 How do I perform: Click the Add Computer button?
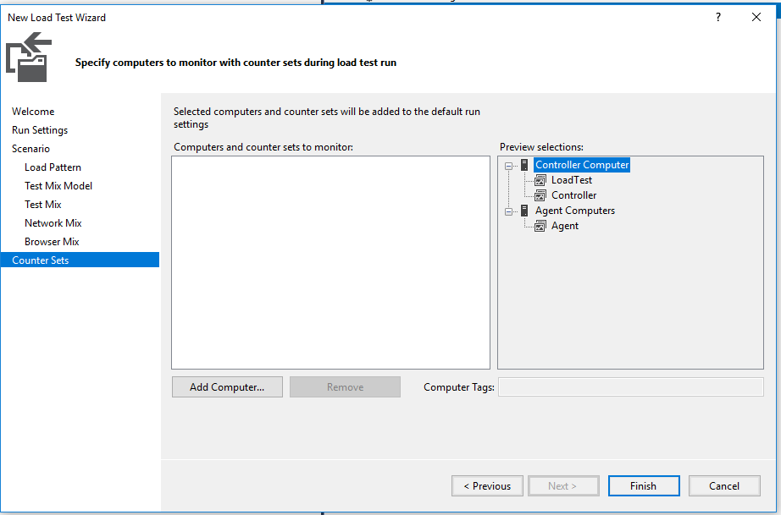227,386
